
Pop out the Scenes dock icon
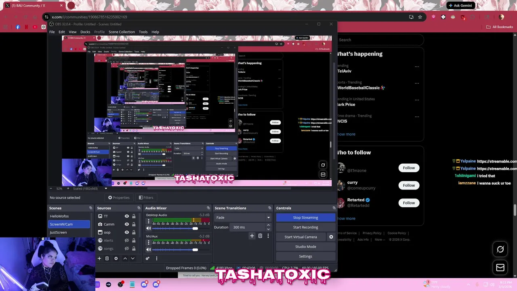[90, 208]
